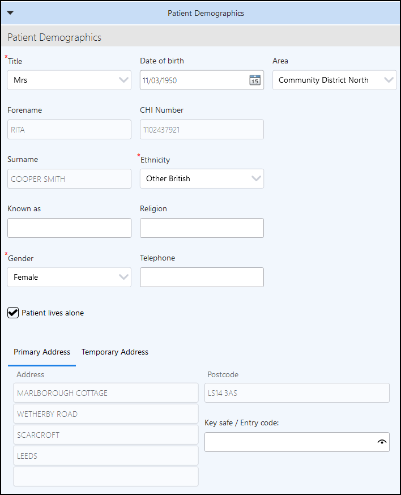Click the CHI Number field
401x495 pixels.
click(202, 130)
